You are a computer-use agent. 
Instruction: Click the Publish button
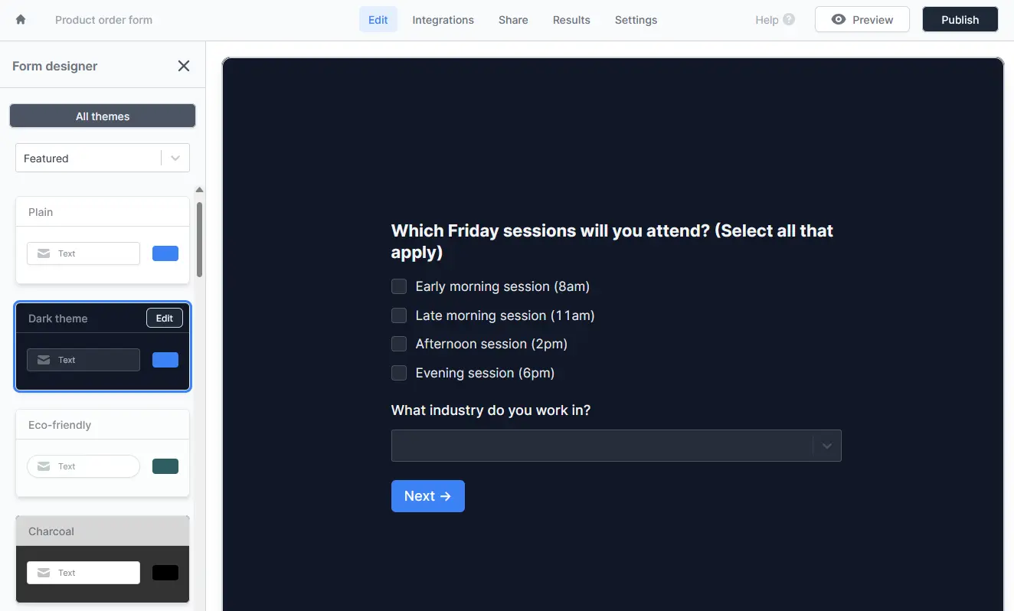click(x=960, y=20)
